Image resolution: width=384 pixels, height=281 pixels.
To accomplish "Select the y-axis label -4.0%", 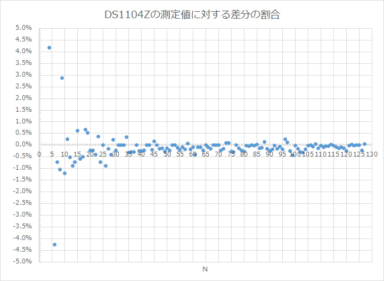I will pyautogui.click(x=23, y=238).
